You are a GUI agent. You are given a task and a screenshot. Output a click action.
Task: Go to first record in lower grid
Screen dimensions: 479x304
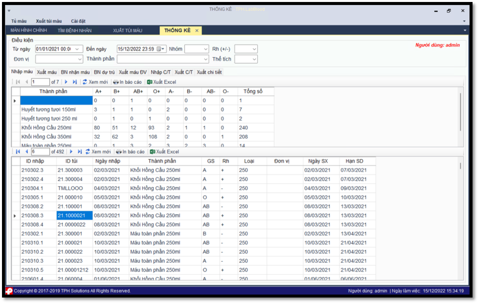pyautogui.click(x=18, y=152)
